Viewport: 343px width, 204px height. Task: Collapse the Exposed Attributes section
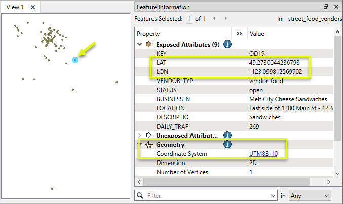pyautogui.click(x=139, y=44)
